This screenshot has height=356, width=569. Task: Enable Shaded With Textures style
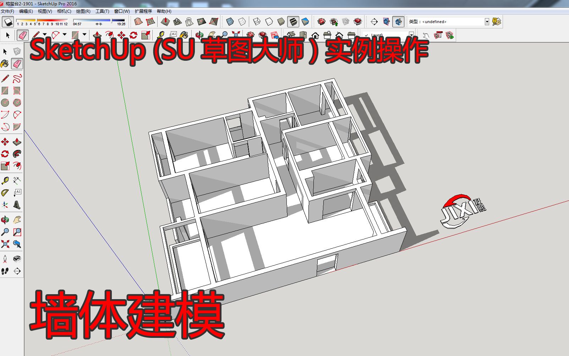293,22
